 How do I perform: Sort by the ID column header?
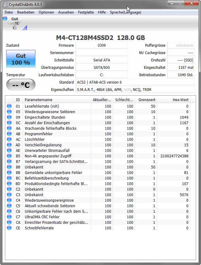coord(18,100)
